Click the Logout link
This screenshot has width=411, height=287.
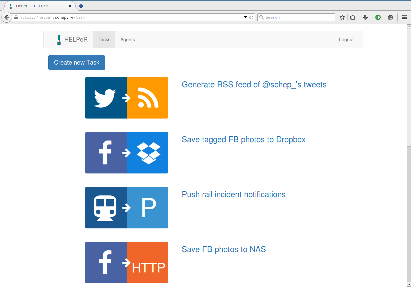(346, 40)
